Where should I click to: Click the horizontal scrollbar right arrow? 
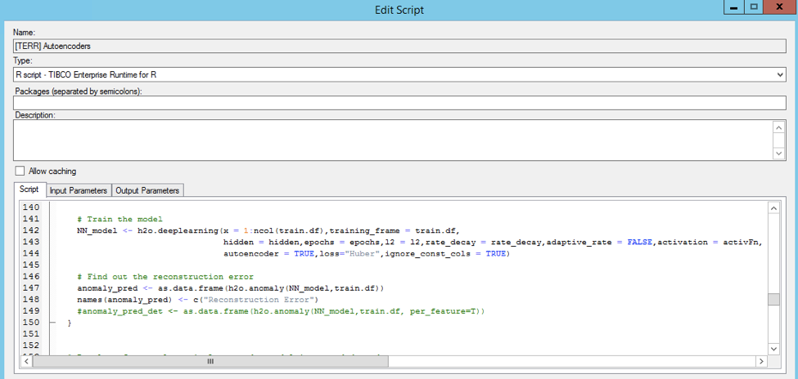(760, 361)
